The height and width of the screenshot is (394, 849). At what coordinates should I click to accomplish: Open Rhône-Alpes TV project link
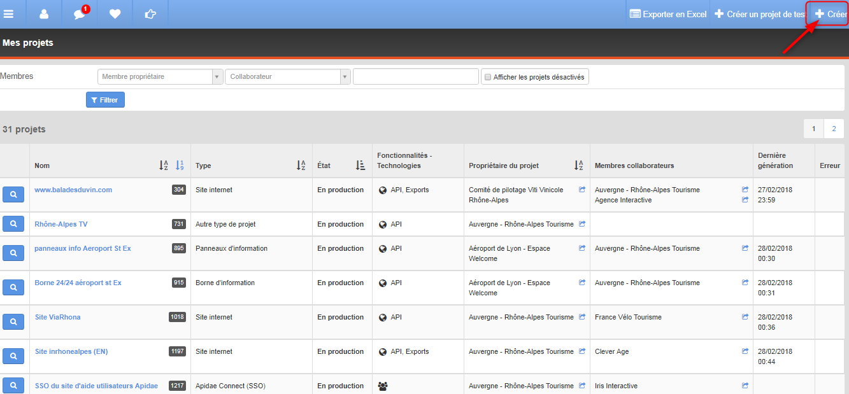(x=61, y=224)
